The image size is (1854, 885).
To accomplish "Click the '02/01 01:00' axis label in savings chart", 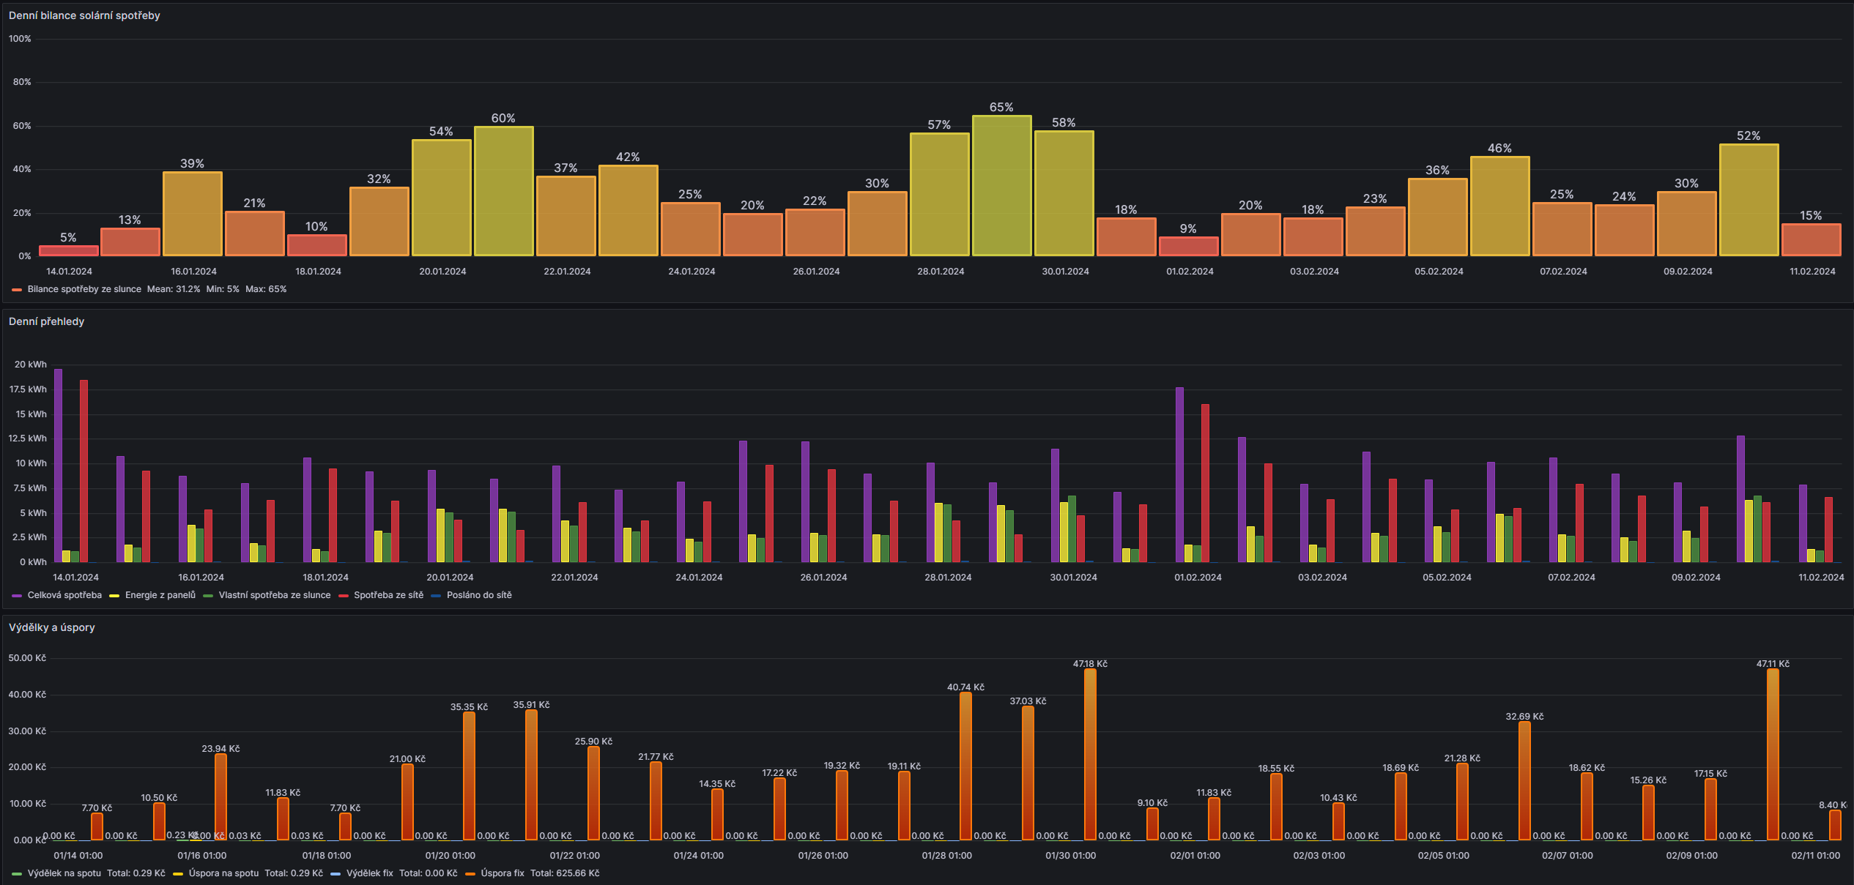I will pyautogui.click(x=1195, y=856).
